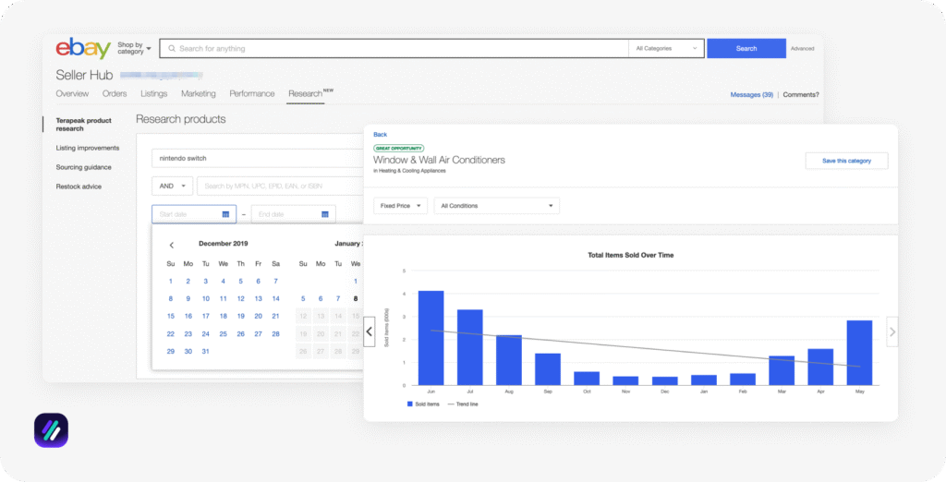
Task: Toggle the Trend line legend entry
Action: (x=464, y=404)
